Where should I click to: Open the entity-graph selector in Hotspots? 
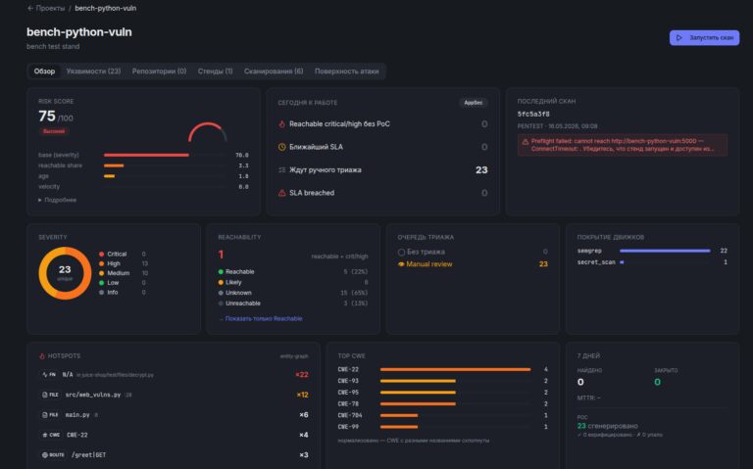[x=294, y=356]
